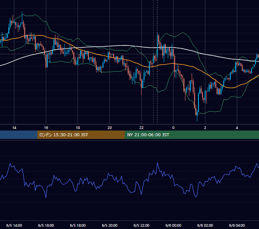Click the hour label 20 on price chart axis
Image resolution: width=259 pixels, height=229 pixels.
(x=110, y=128)
